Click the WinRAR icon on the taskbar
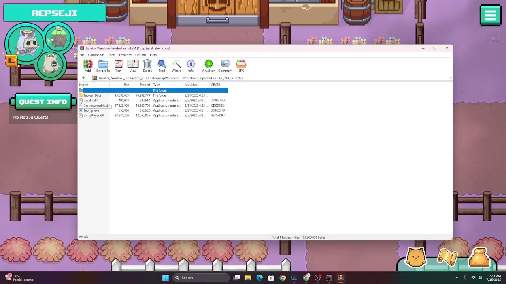The image size is (506, 284). [x=340, y=278]
